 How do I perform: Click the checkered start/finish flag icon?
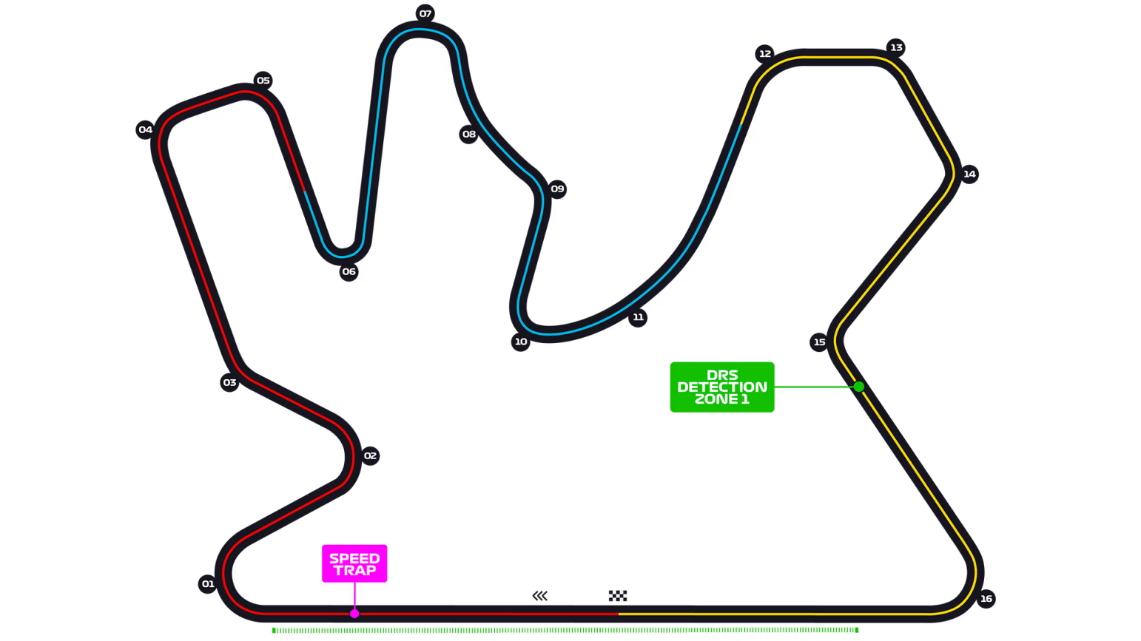click(x=619, y=594)
